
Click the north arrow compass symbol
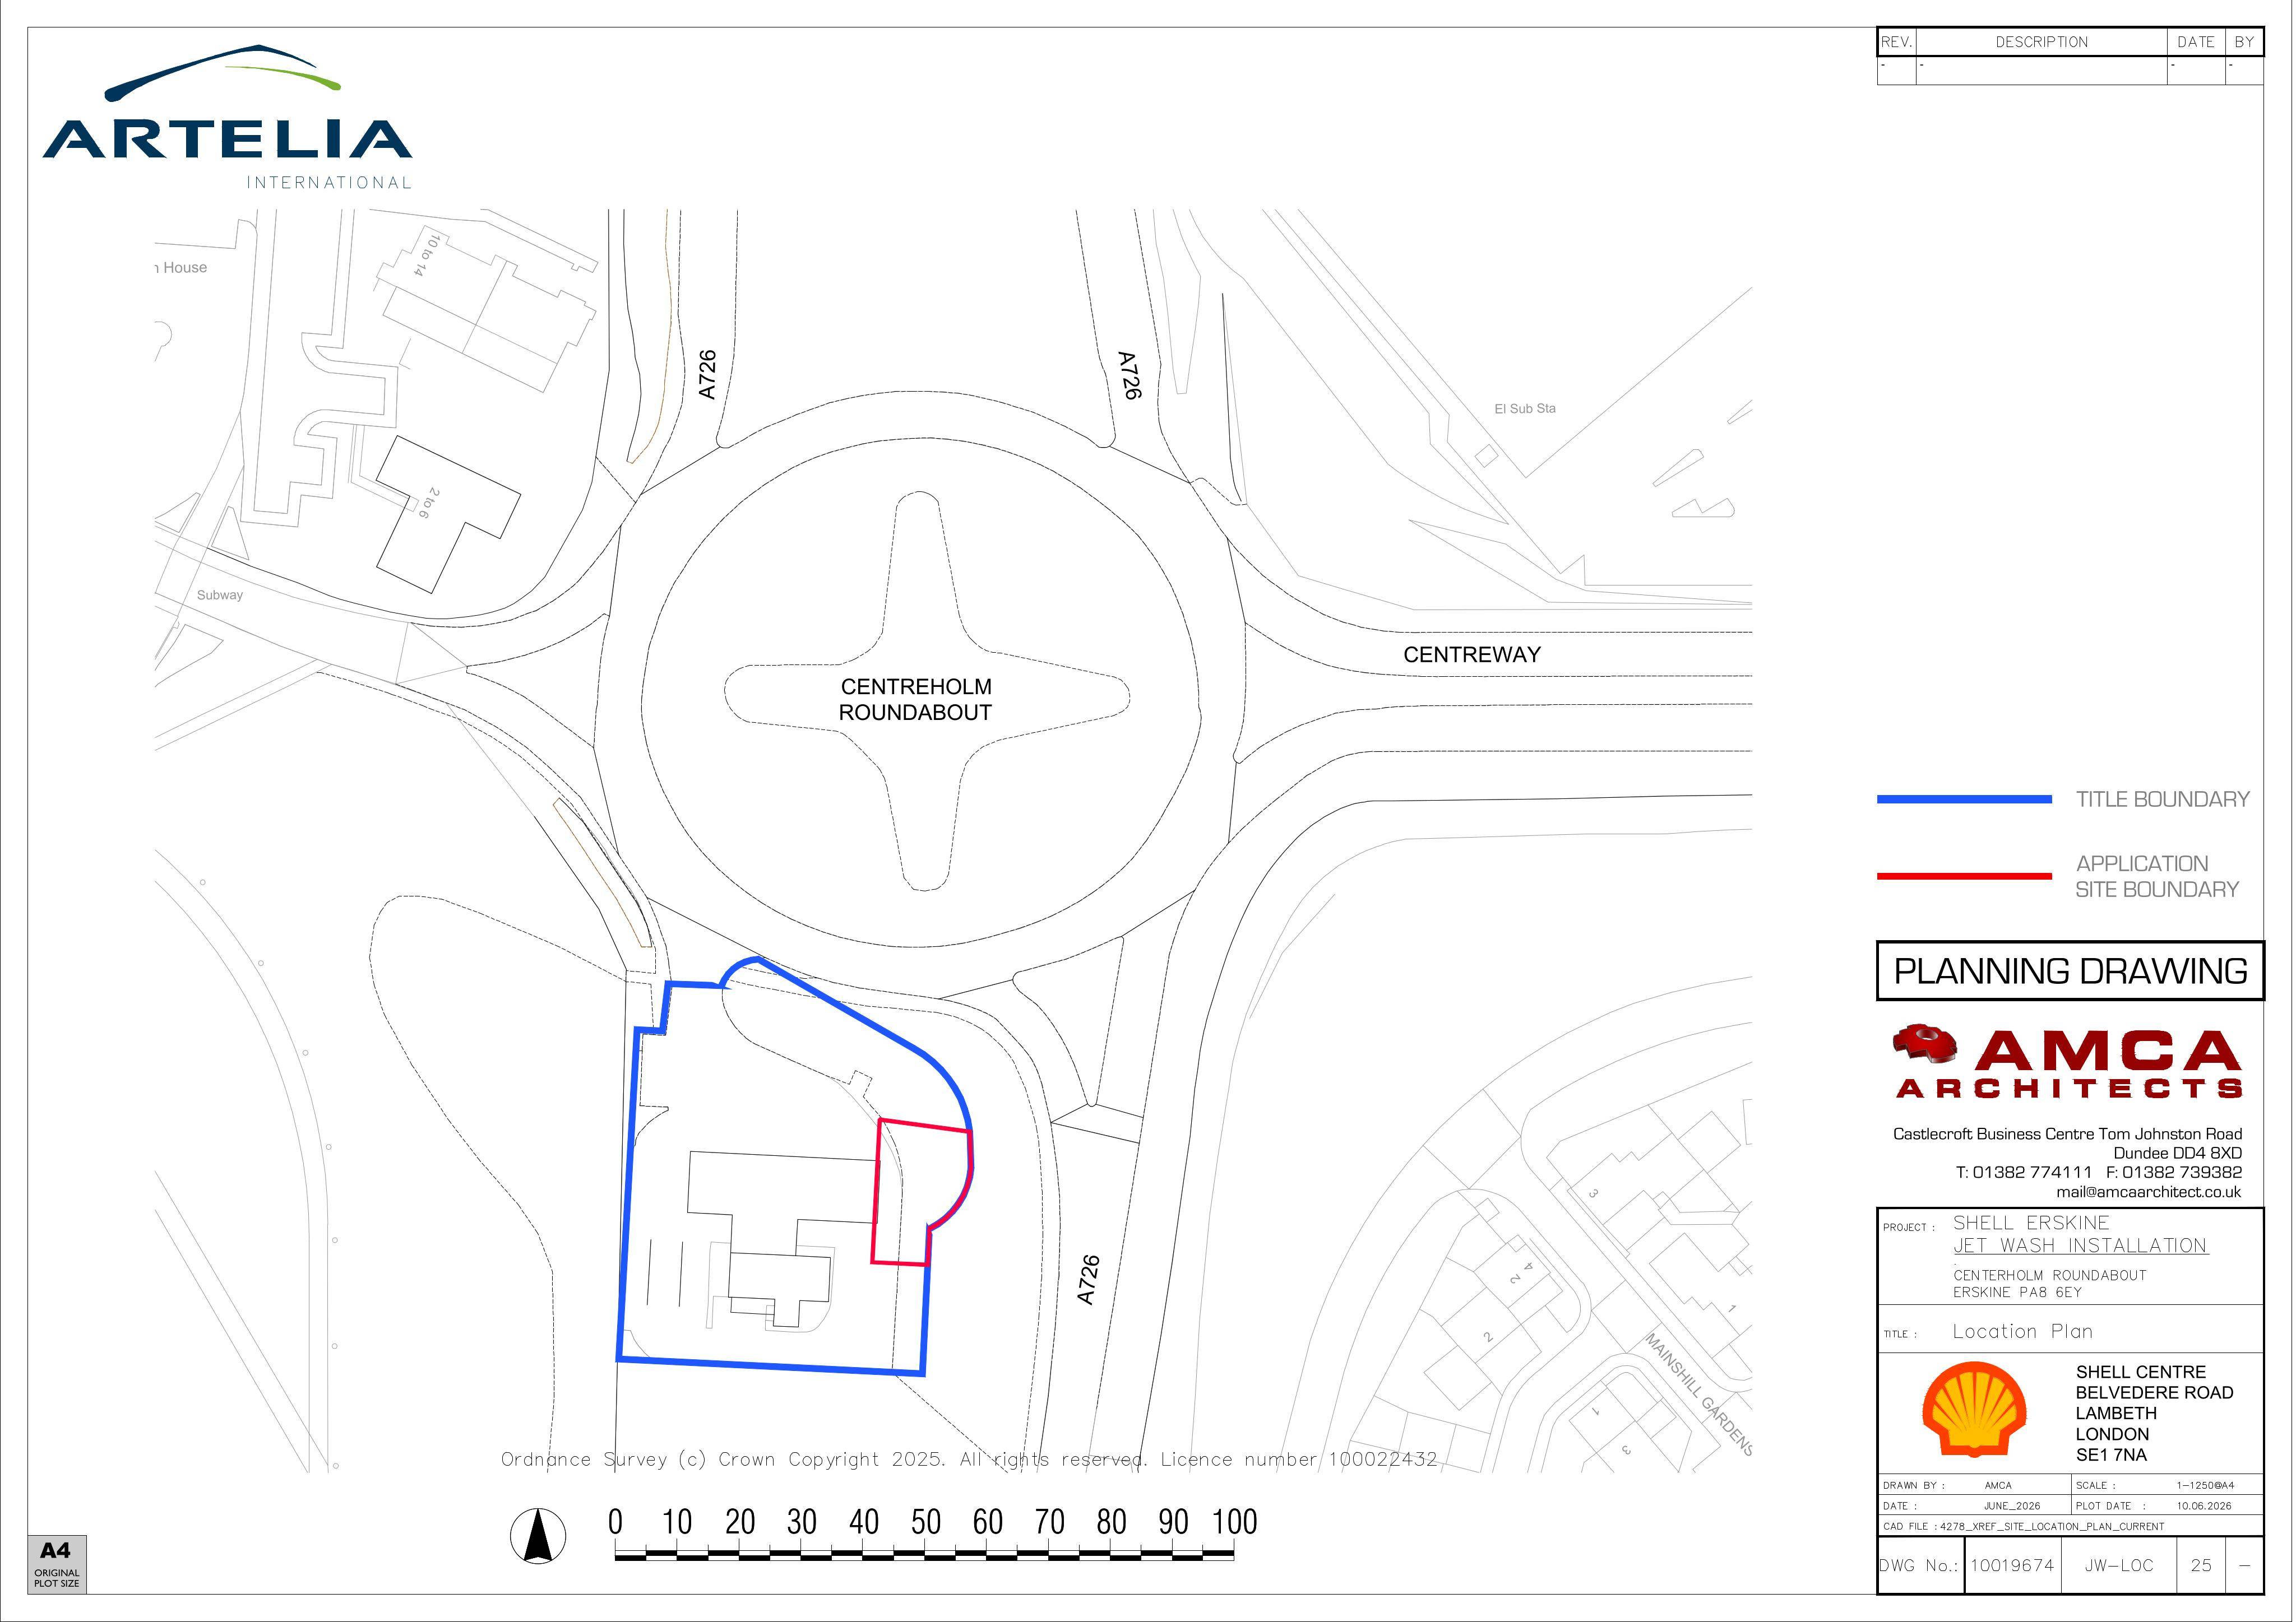click(x=538, y=1535)
